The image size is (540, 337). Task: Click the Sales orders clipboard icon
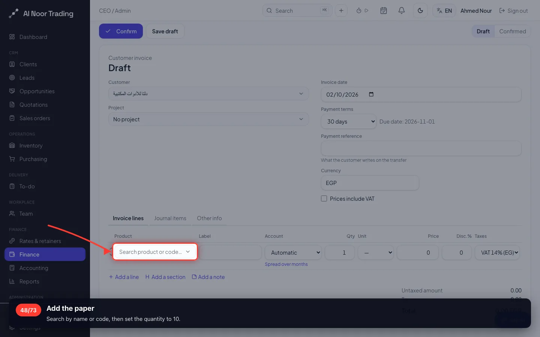[x=12, y=118]
